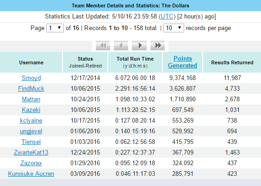Select the Kazeki username link

31,110
